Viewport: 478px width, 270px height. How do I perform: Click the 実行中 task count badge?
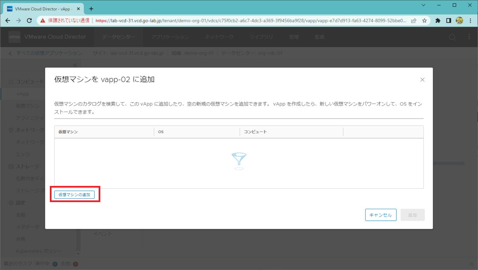pos(55,264)
